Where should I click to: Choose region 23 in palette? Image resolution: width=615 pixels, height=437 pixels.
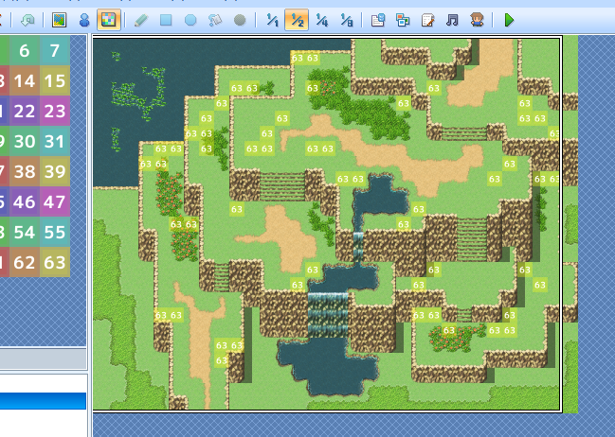coord(55,112)
